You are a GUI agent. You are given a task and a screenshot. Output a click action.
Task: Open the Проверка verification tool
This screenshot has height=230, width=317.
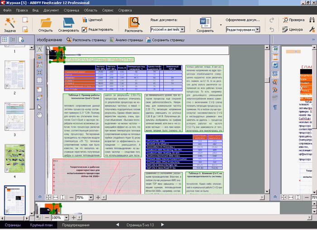coord(294,20)
